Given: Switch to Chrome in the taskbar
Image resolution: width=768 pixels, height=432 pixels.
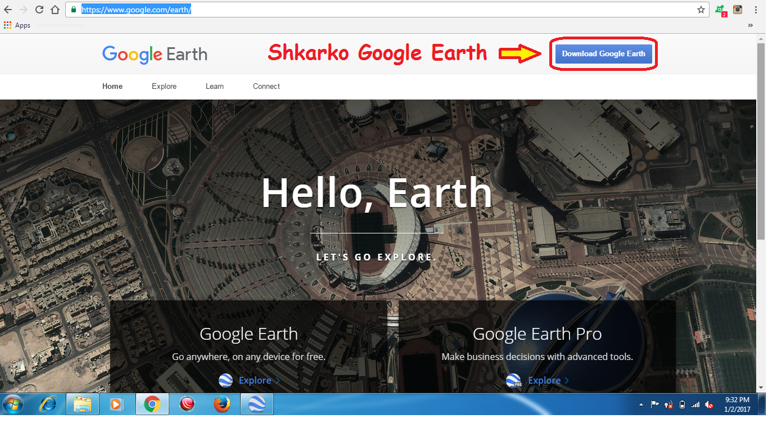Looking at the screenshot, I should click(x=152, y=404).
